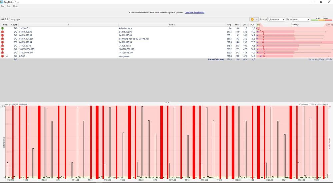Open the Help menu
The image size is (333, 183).
pyautogui.click(x=15, y=6)
